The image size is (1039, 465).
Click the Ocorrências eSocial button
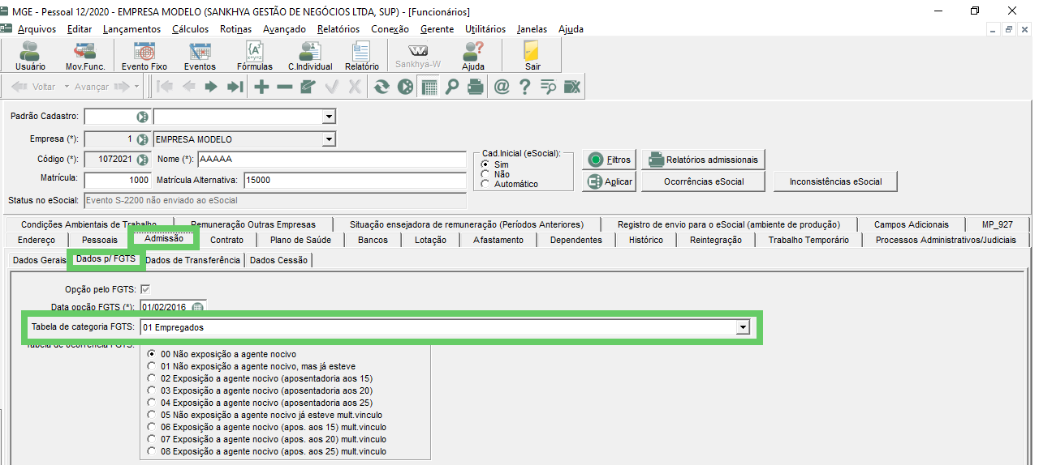click(703, 181)
